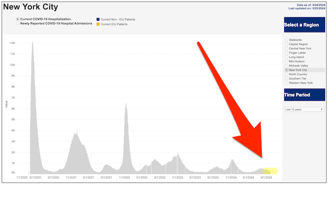Click the yellow highlighted area on chart
This screenshot has width=328, height=207.
(270, 171)
